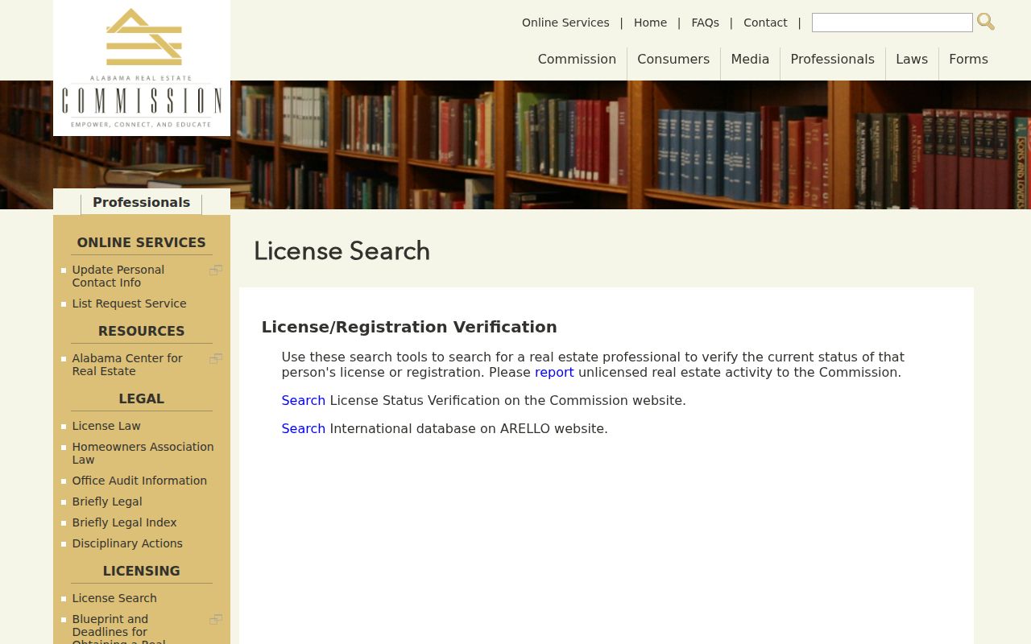Open the Professionals main menu item
The height and width of the screenshot is (644, 1031).
pos(832,59)
